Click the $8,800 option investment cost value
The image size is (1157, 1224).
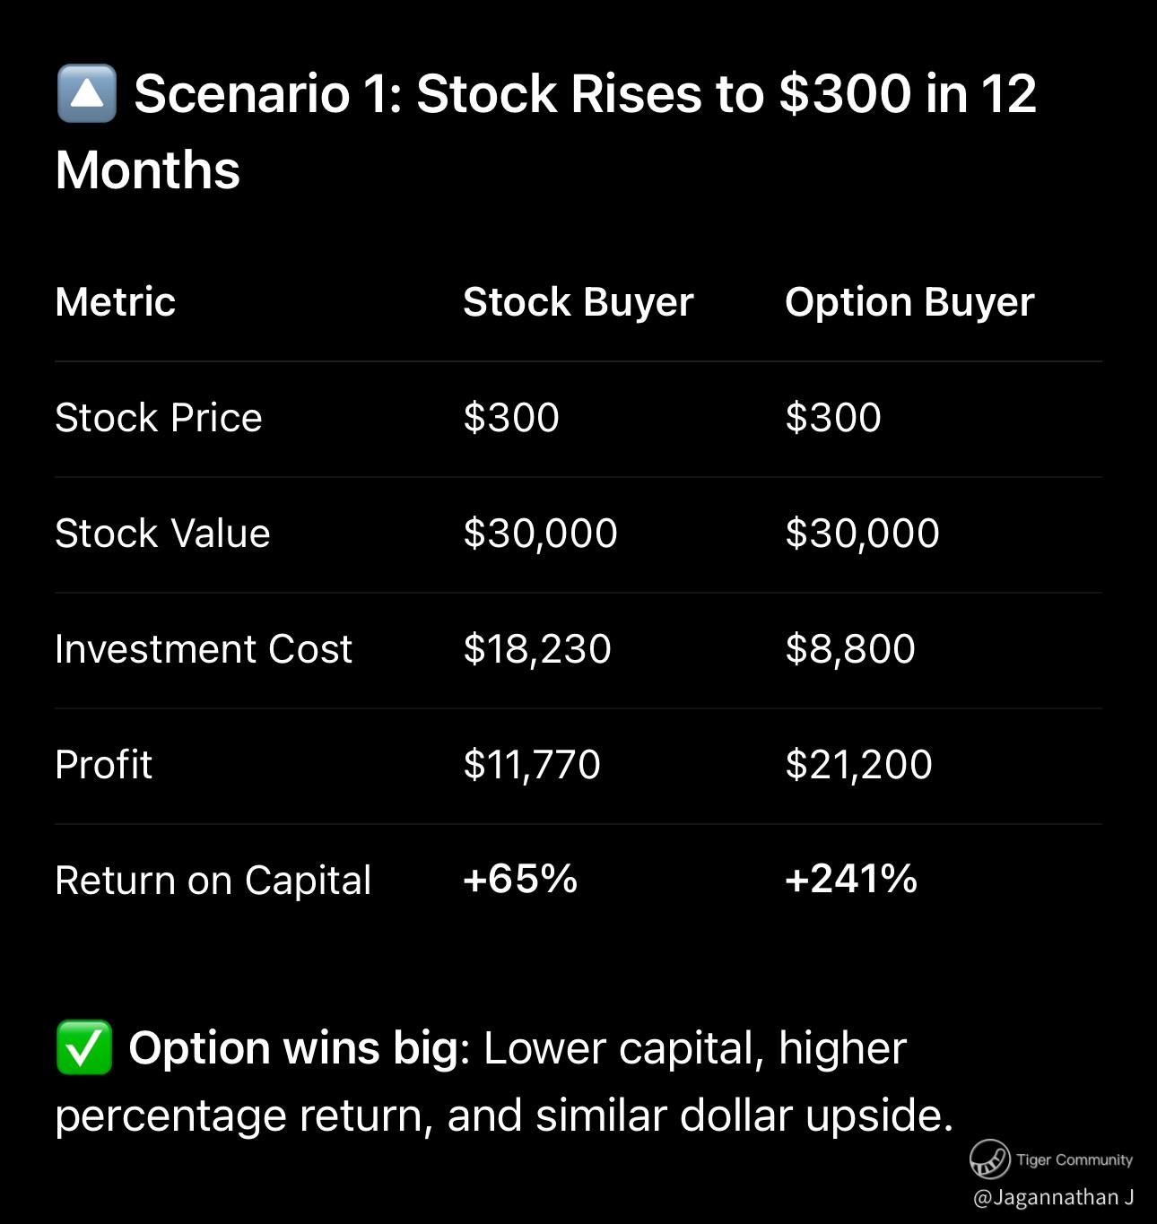click(x=849, y=649)
